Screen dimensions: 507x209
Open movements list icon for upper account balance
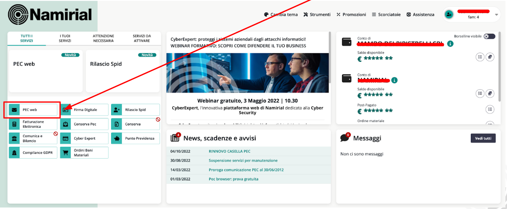[x=480, y=57]
